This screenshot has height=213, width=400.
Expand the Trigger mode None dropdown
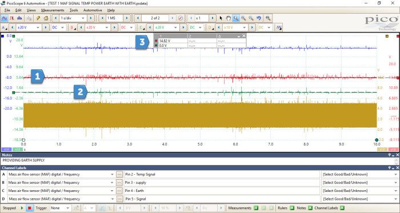[60, 208]
